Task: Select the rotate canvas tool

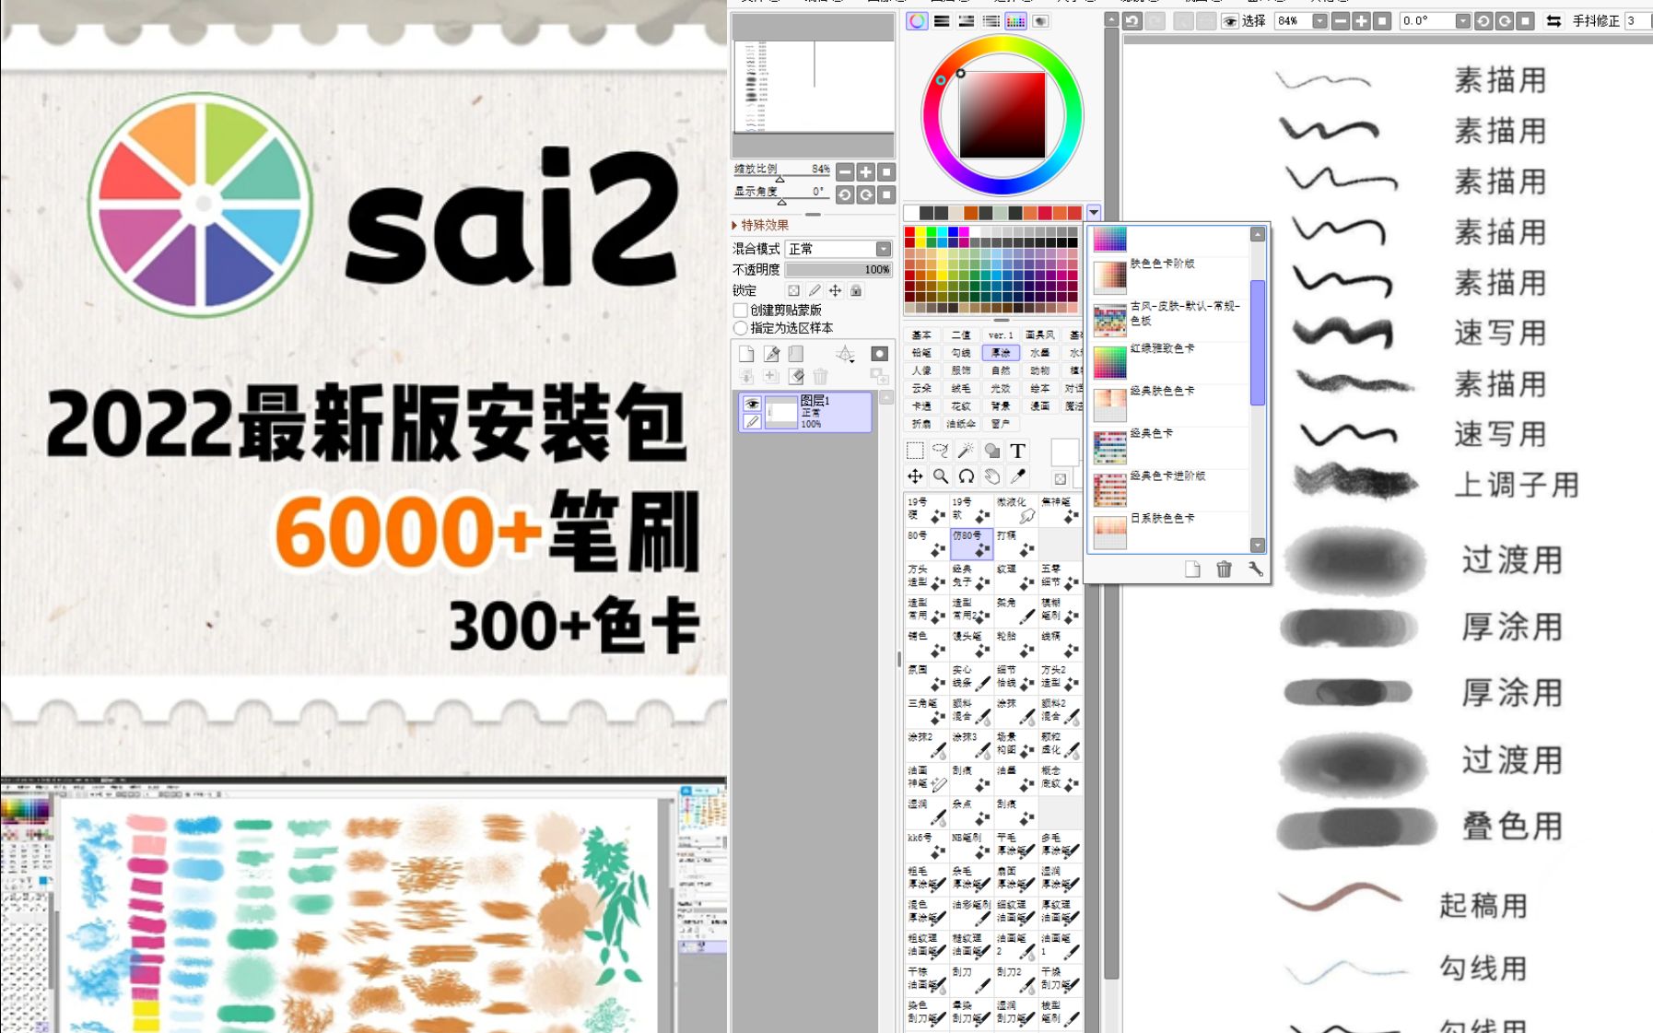Action: [x=966, y=477]
